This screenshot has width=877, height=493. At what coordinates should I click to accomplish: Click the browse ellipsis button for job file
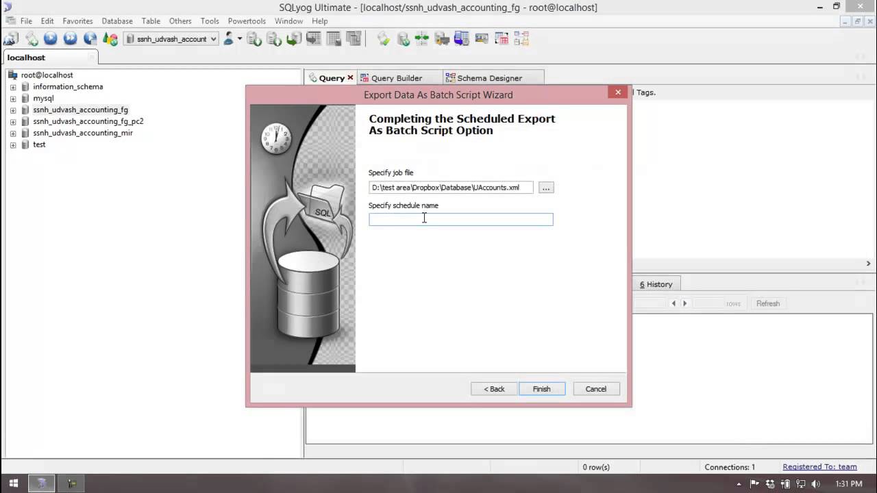(x=546, y=188)
